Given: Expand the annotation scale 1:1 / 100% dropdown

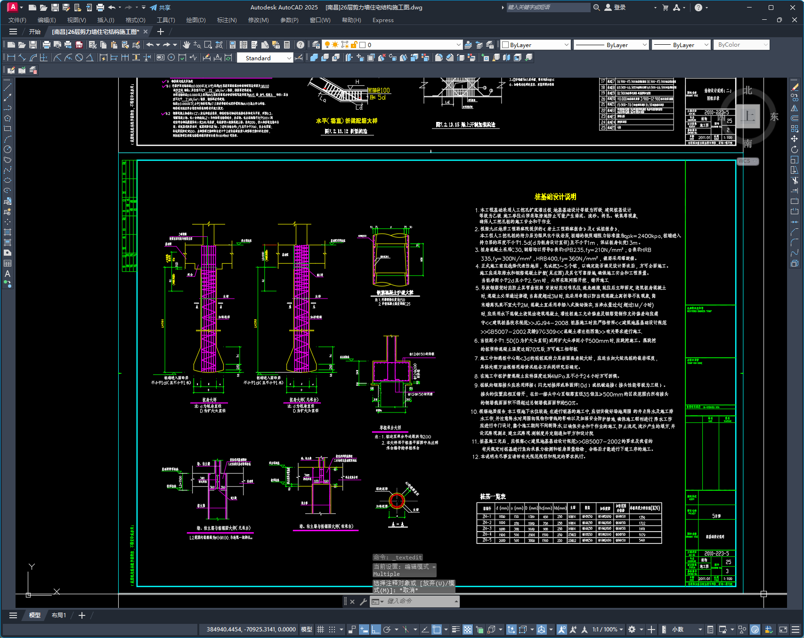Looking at the screenshot, I should [x=608, y=630].
